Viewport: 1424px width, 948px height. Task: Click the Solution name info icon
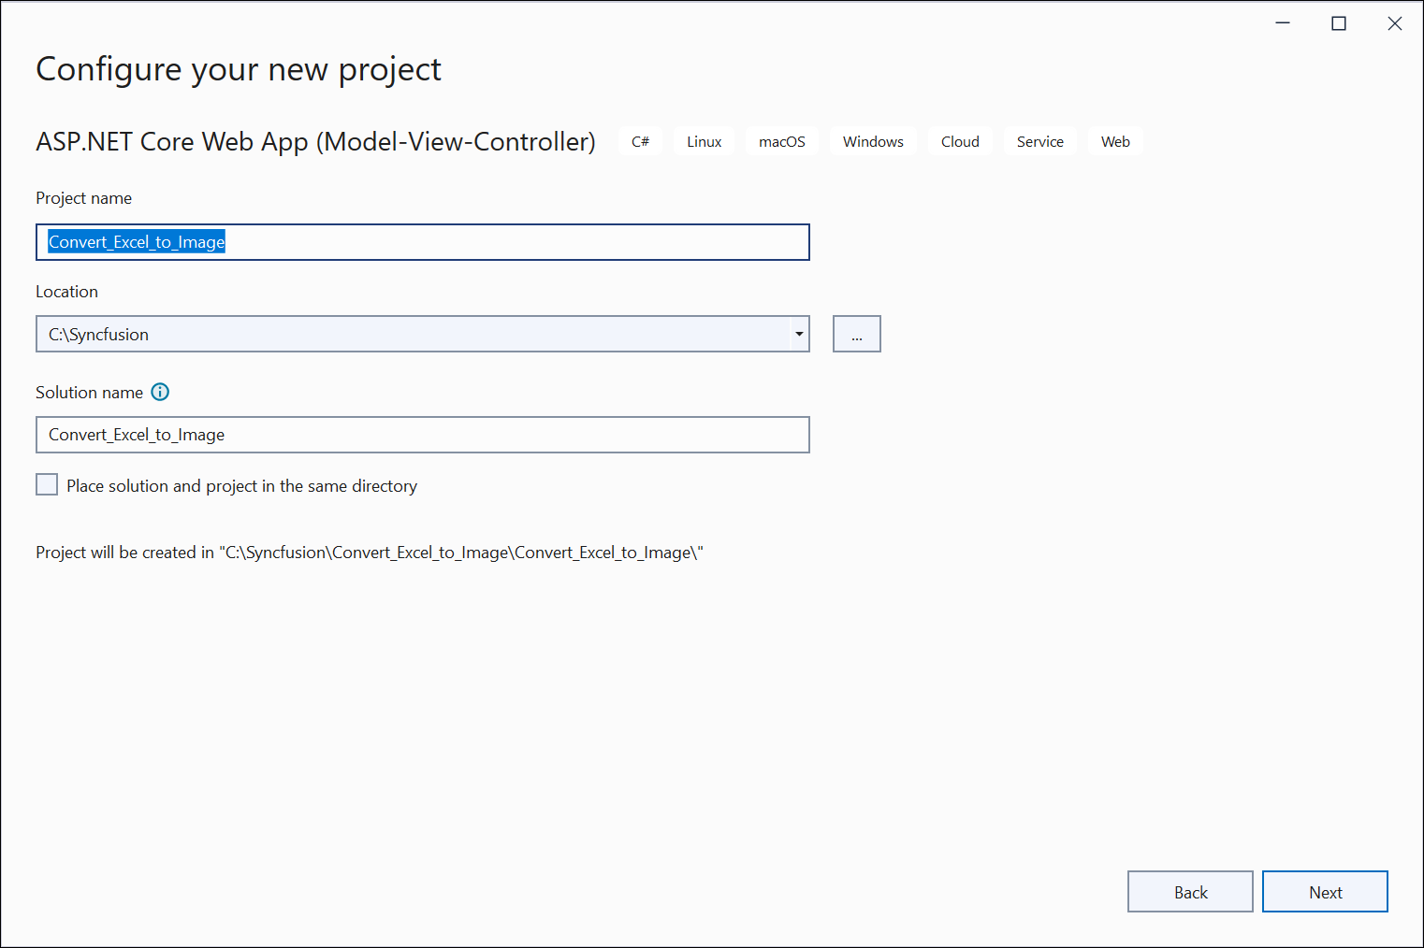click(x=160, y=392)
